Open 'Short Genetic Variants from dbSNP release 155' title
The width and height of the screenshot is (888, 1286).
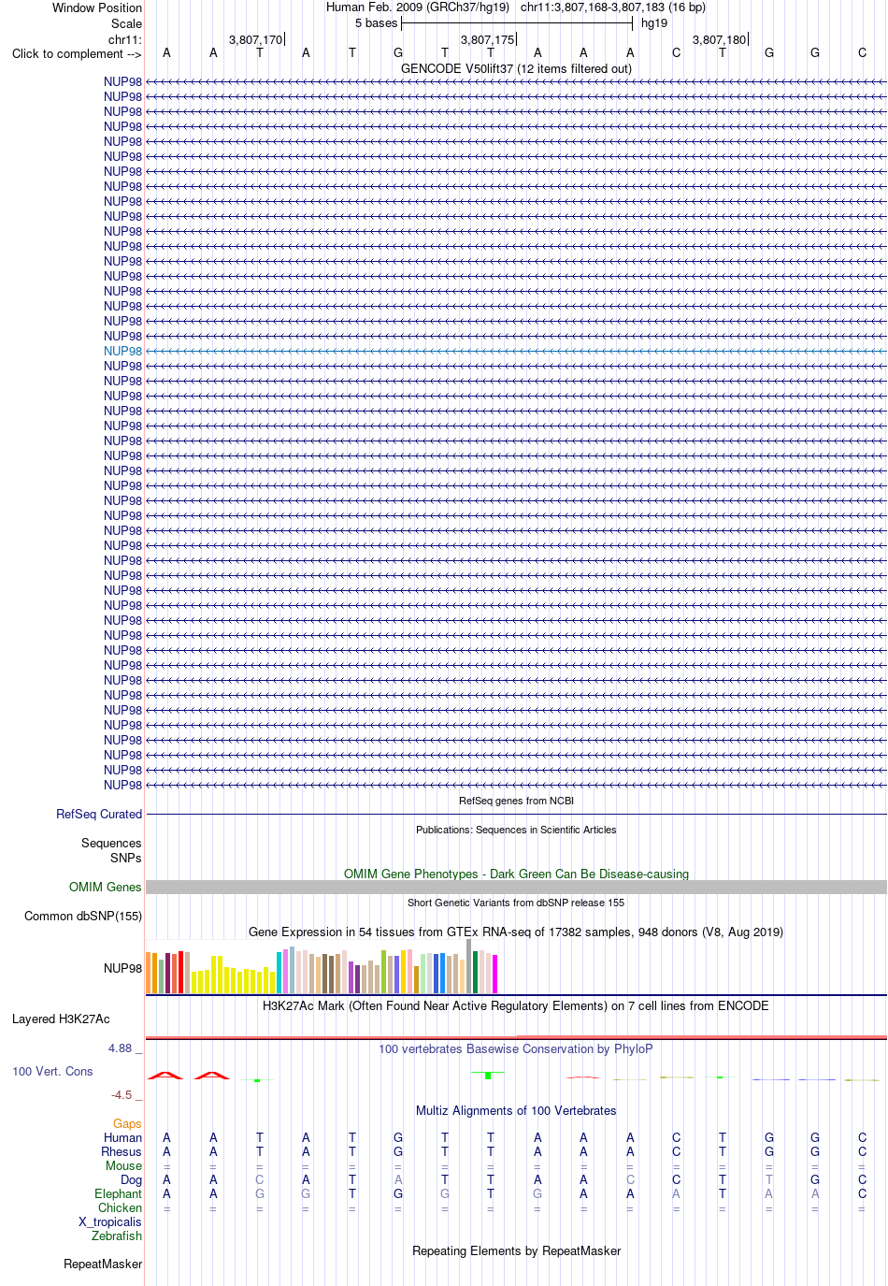point(516,903)
